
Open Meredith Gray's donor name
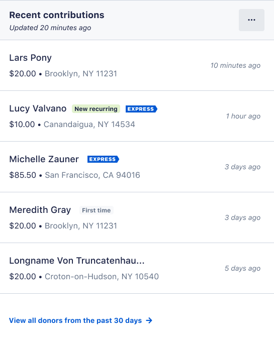click(40, 210)
